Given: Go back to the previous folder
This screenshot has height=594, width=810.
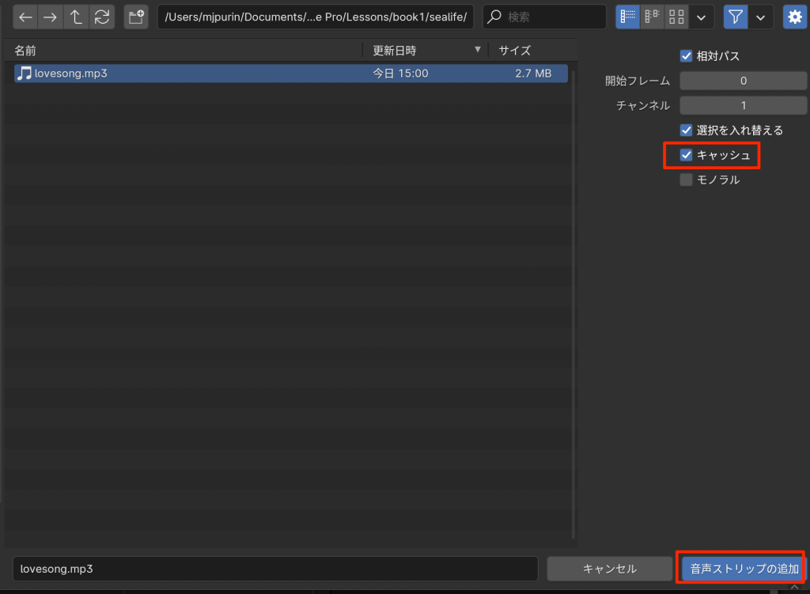Looking at the screenshot, I should coord(25,17).
